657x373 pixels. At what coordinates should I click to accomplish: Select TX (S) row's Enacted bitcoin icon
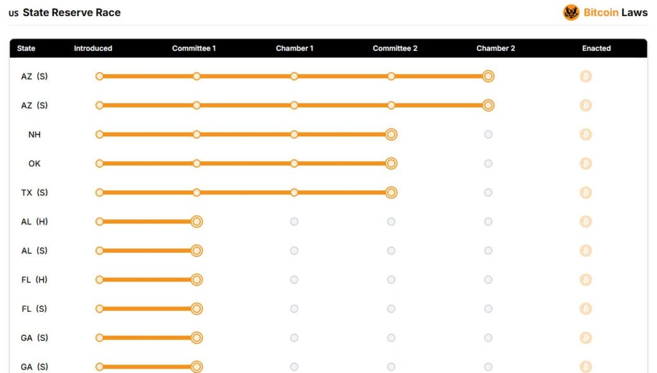(586, 192)
